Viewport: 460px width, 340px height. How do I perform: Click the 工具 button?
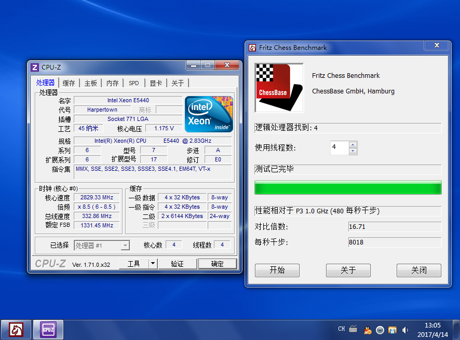point(134,264)
